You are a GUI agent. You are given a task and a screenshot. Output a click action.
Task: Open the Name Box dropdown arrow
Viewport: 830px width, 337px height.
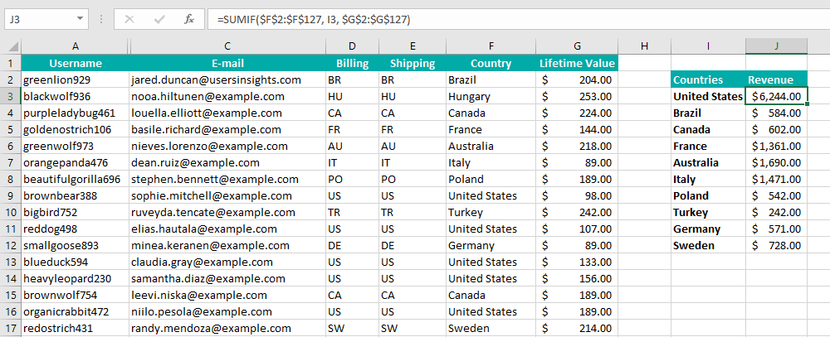pyautogui.click(x=80, y=18)
